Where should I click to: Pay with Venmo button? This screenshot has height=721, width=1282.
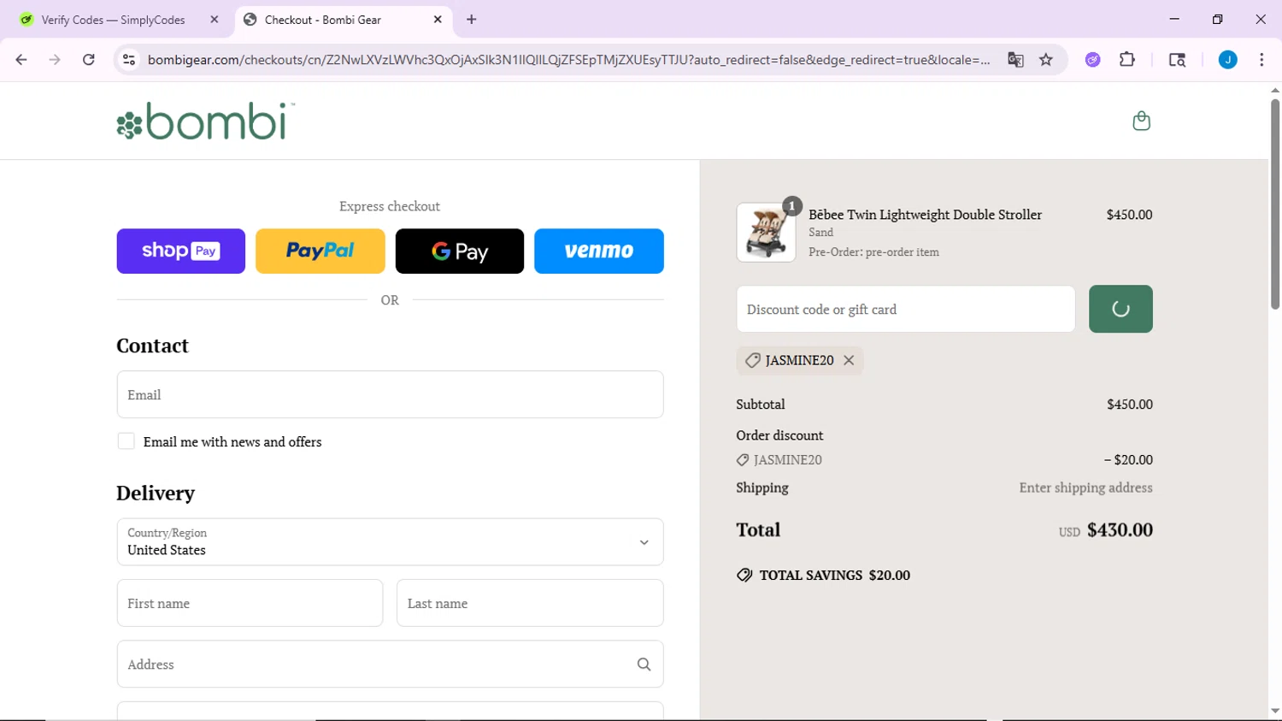[599, 251]
